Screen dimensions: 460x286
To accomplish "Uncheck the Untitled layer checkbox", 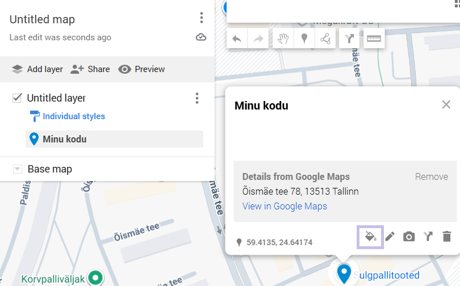I will click(x=17, y=98).
